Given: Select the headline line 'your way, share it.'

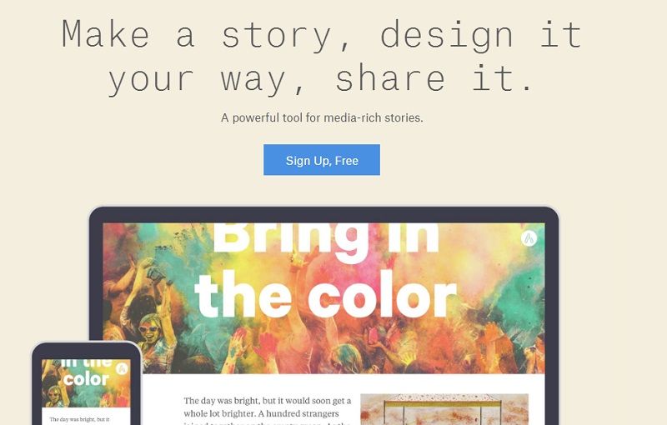Looking at the screenshot, I should [320, 79].
